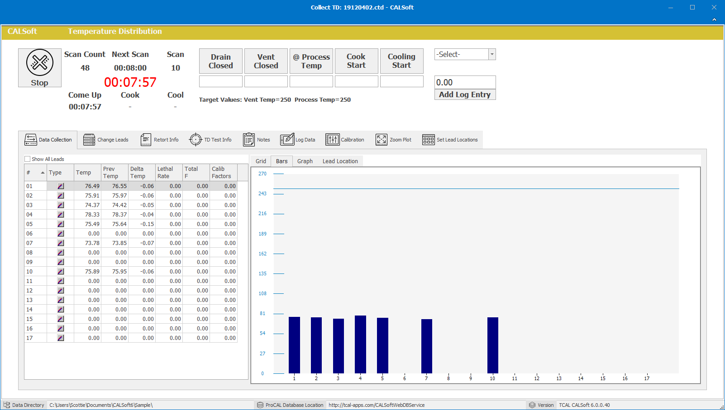725x410 pixels.
Task: Click the lead type icon in row 16
Action: pyautogui.click(x=61, y=329)
